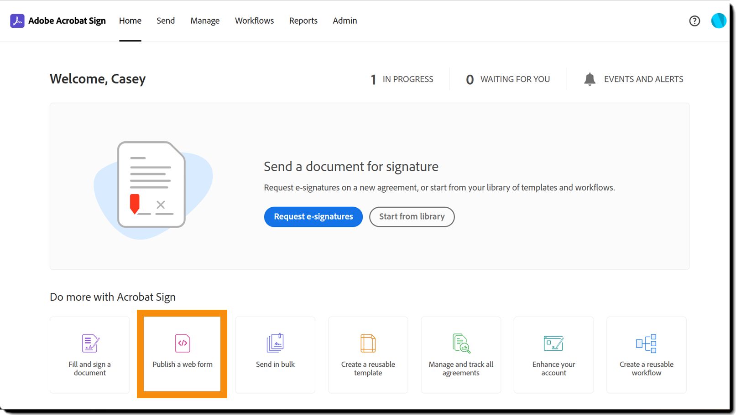736x415 pixels.
Task: Open the Reports tab
Action: [303, 21]
